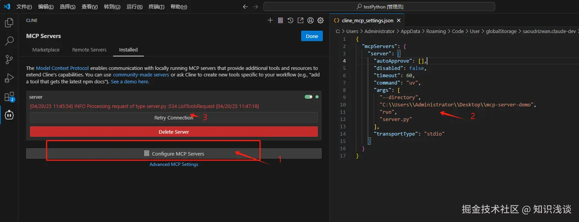Click the Advanced MCP Settings link
The height and width of the screenshot is (222, 579).
[174, 164]
